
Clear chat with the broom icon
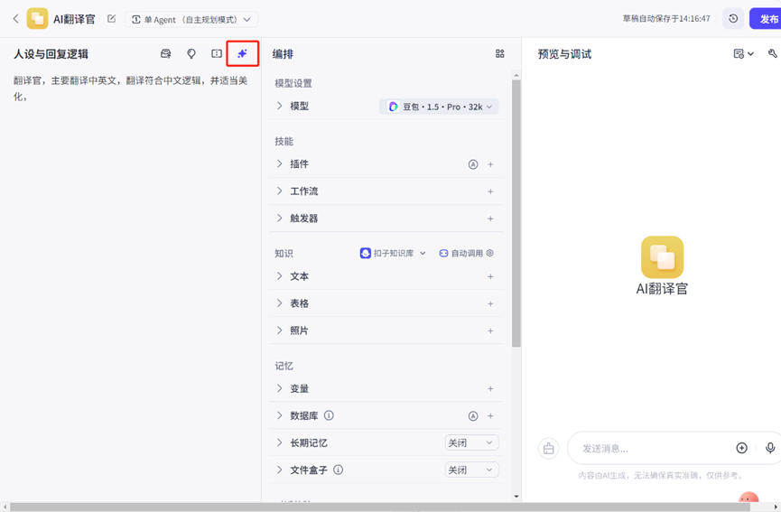pos(548,448)
